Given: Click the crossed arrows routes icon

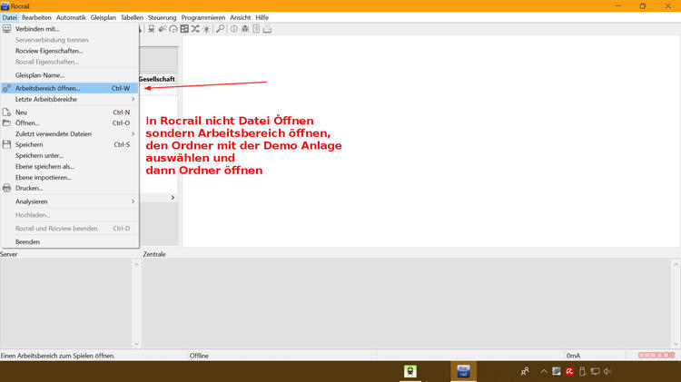Looking at the screenshot, I should [195, 29].
